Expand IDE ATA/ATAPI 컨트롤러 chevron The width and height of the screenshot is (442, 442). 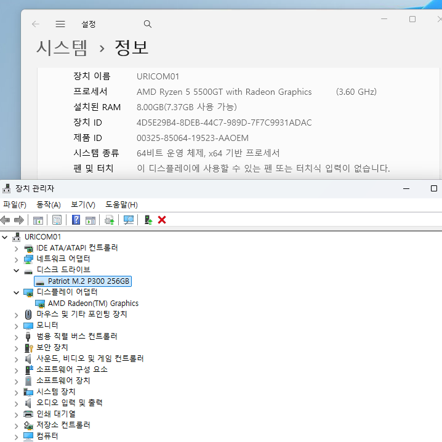[17, 249]
